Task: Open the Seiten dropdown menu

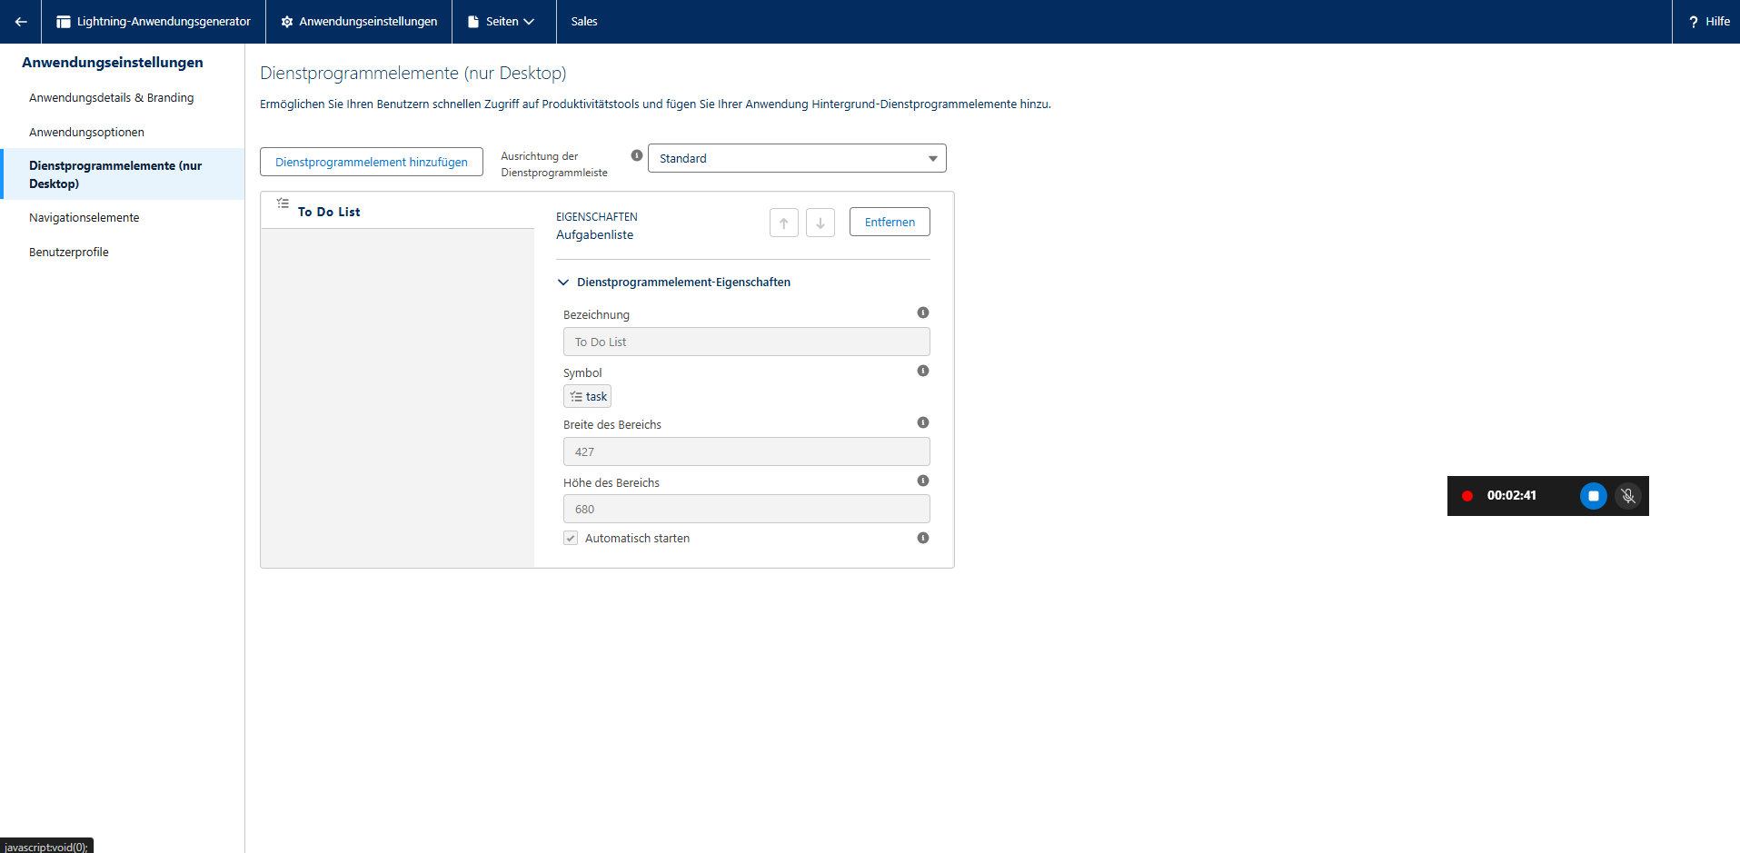Action: (x=502, y=22)
